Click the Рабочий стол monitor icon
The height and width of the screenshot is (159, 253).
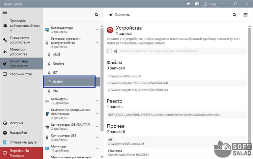tap(5, 74)
